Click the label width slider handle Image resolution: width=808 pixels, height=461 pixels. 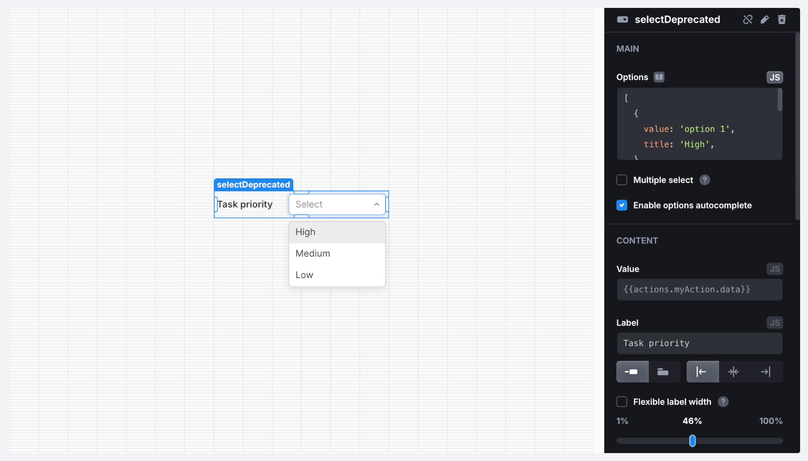click(x=692, y=441)
